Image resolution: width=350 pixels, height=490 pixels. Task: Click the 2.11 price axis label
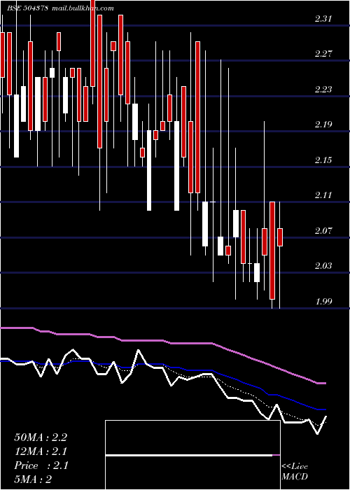(x=323, y=195)
